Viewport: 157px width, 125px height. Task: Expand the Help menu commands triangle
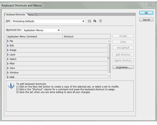(8, 77)
